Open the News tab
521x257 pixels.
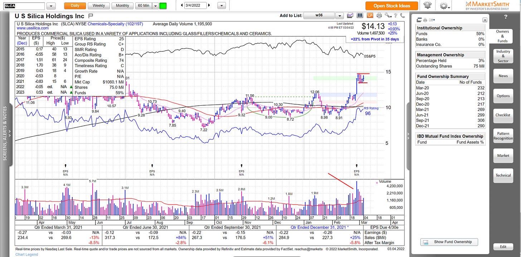503,76
